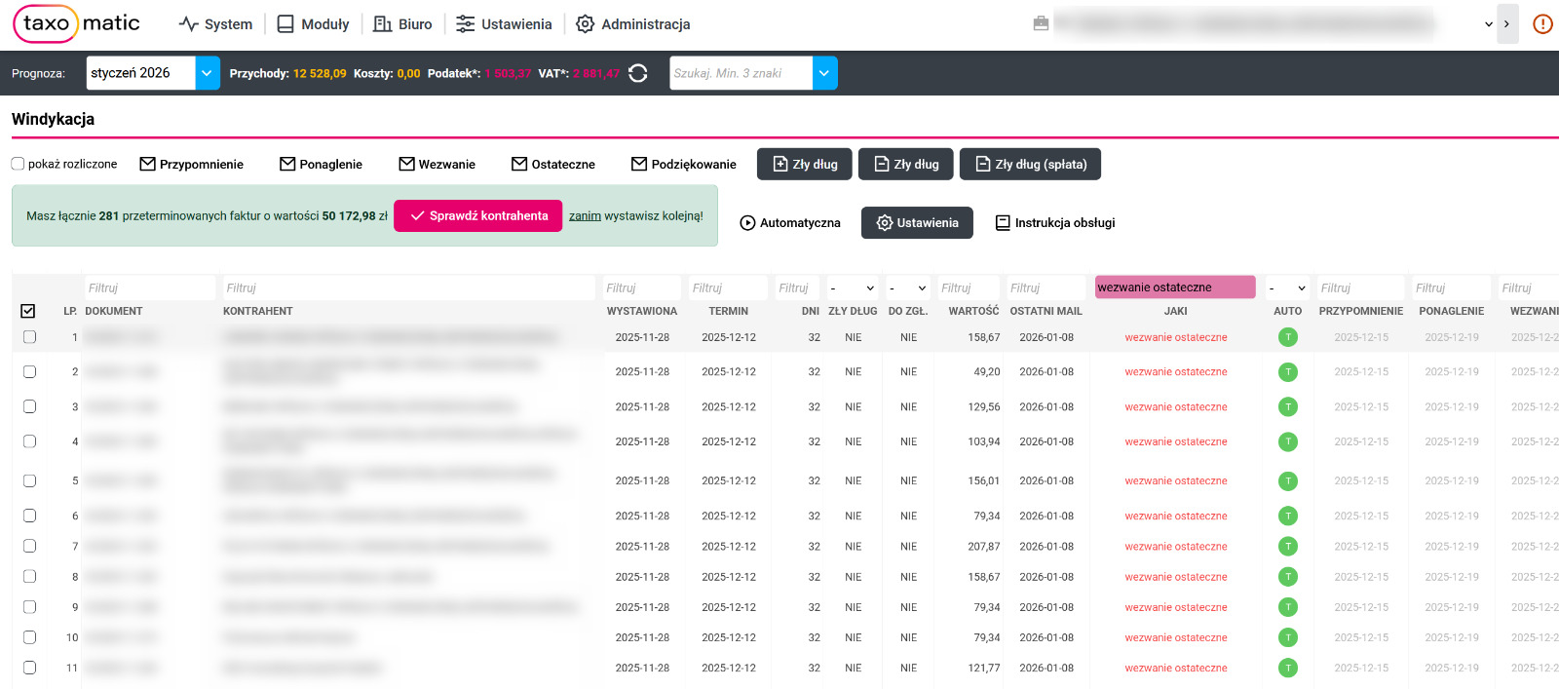Click the Przypomnienie envelope icon
1559x689 pixels.
tap(148, 165)
